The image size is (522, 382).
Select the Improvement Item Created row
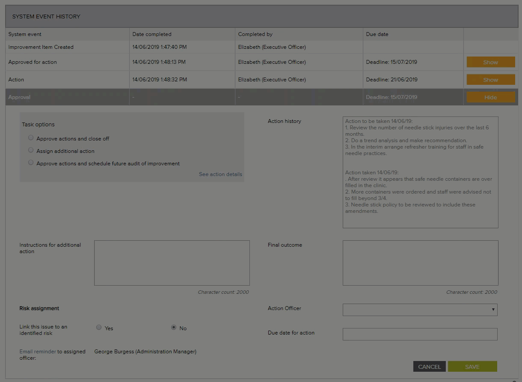point(41,47)
